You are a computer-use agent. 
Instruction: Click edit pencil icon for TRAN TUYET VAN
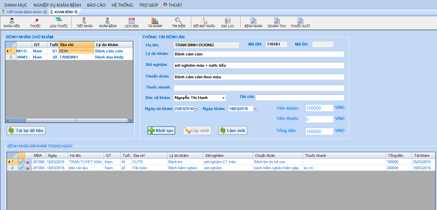(x=22, y=162)
